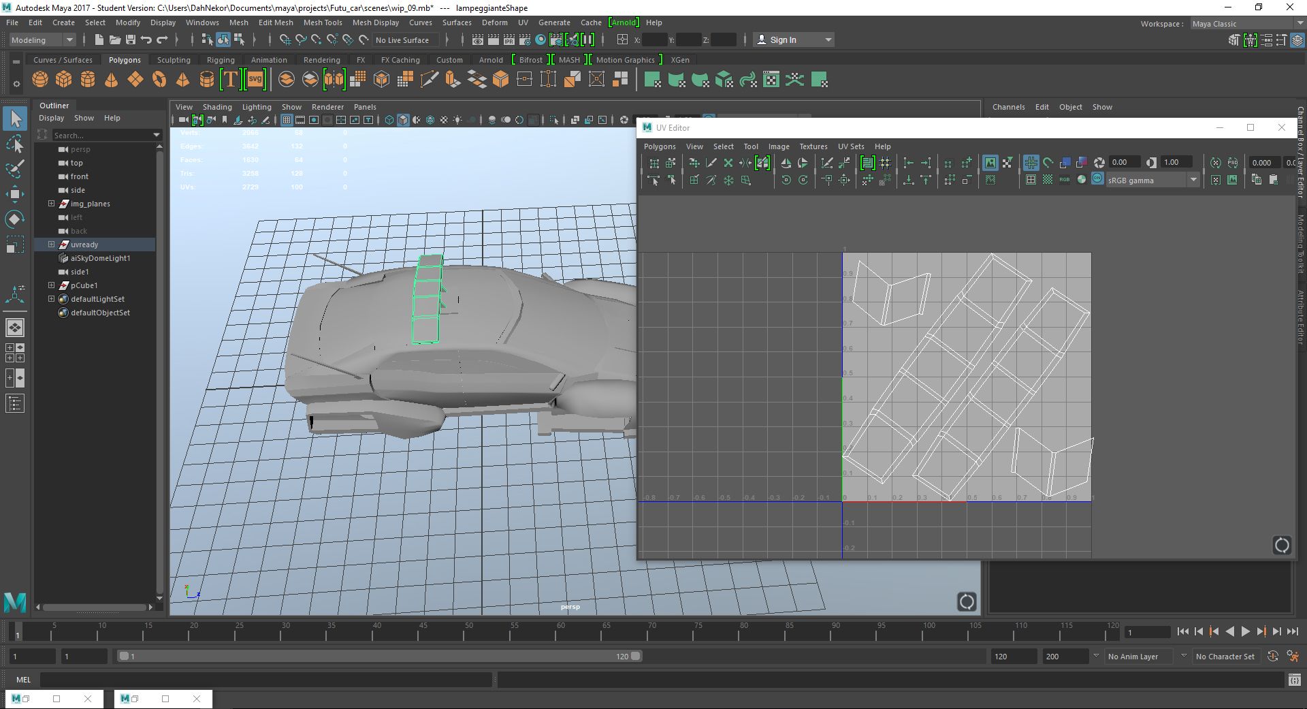
Task: Open the UV menu in main menubar
Action: point(523,22)
